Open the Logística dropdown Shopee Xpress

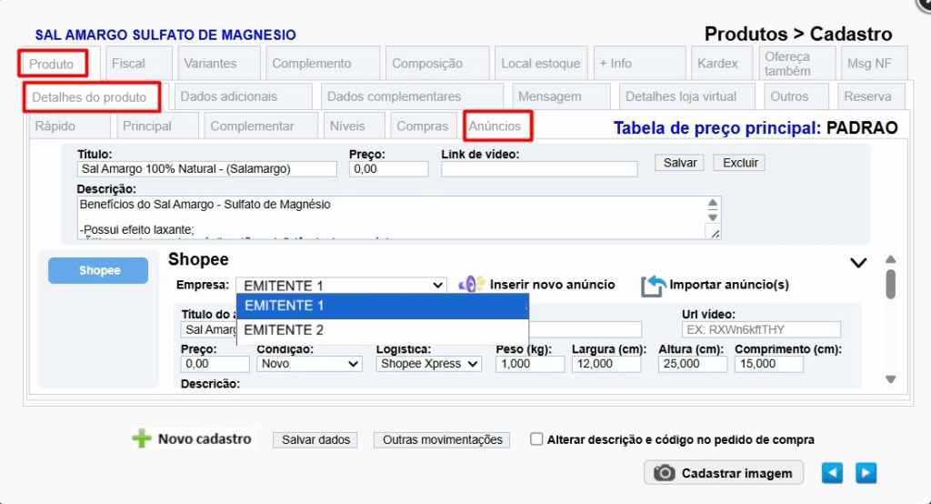pyautogui.click(x=428, y=364)
